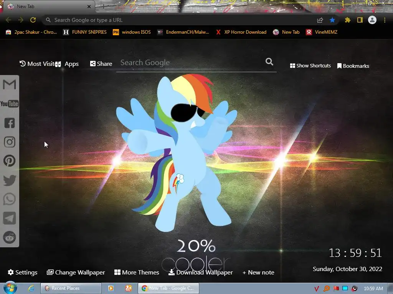Click the date Sunday, October 30, 2022
The width and height of the screenshot is (393, 294).
pos(347,269)
